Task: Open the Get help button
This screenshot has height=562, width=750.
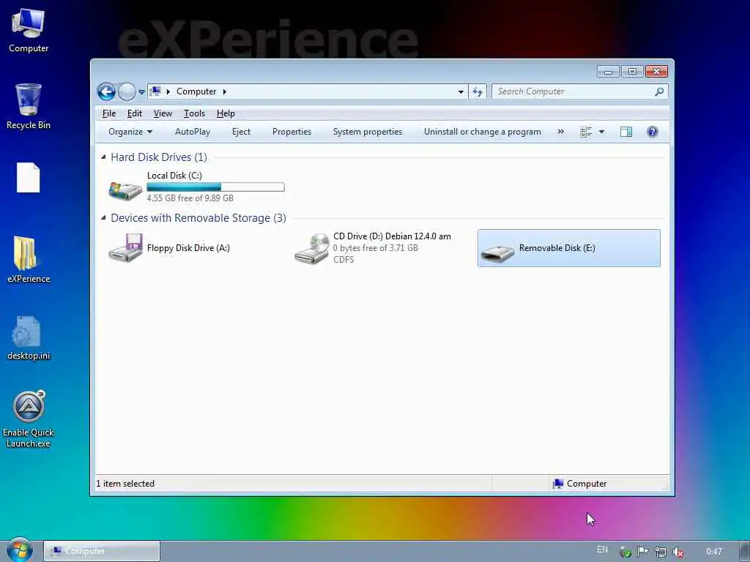Action: point(653,132)
